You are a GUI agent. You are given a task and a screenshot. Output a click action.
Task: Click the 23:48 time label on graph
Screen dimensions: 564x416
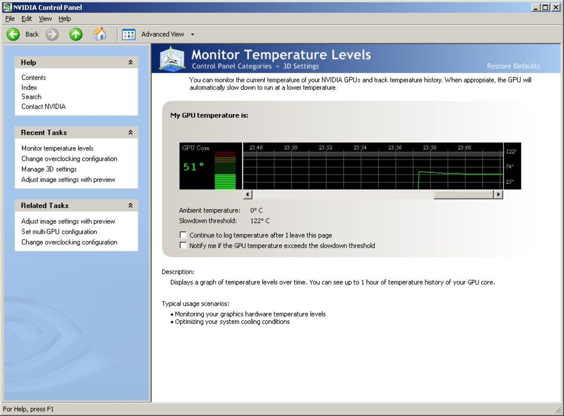coord(256,148)
